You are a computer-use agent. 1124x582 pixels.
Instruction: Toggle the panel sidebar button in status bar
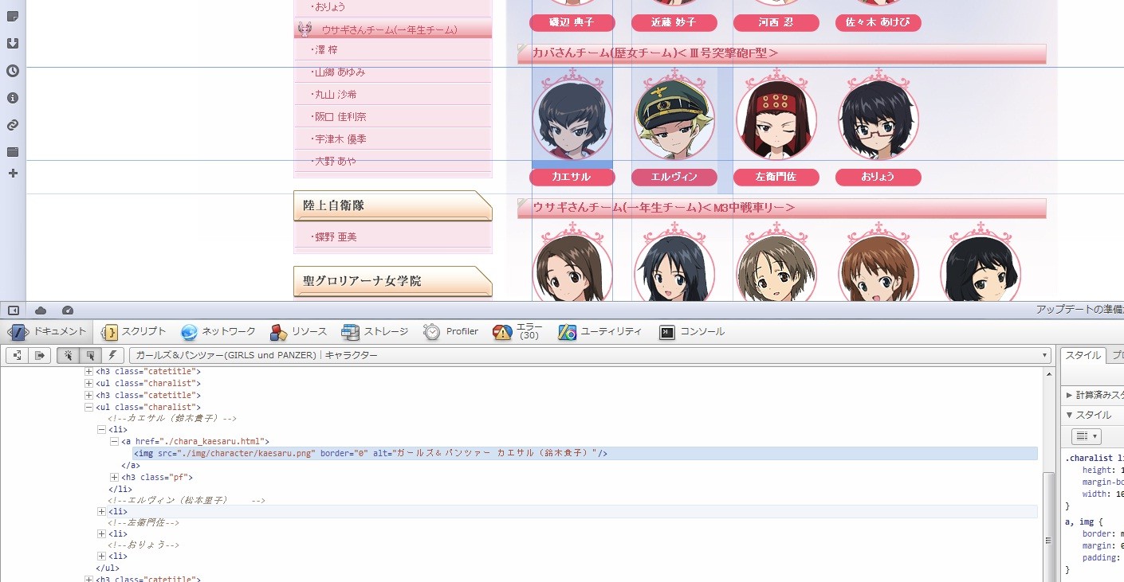(x=14, y=310)
